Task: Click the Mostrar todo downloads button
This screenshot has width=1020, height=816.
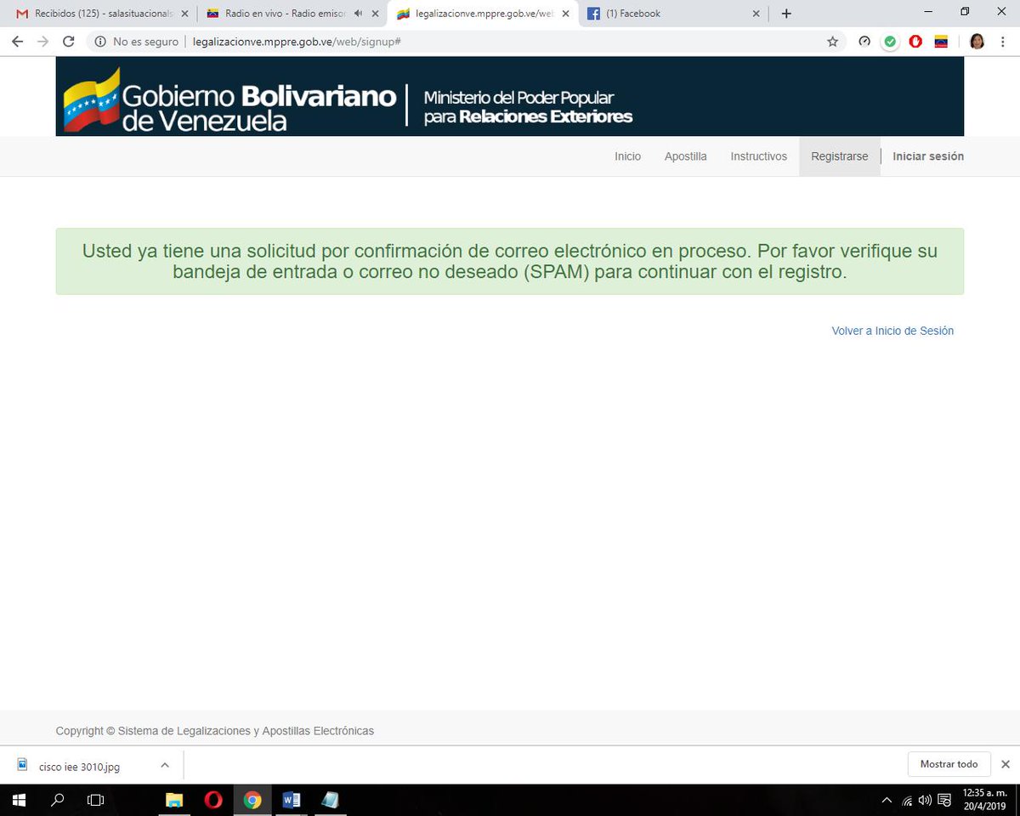Action: pos(949,764)
